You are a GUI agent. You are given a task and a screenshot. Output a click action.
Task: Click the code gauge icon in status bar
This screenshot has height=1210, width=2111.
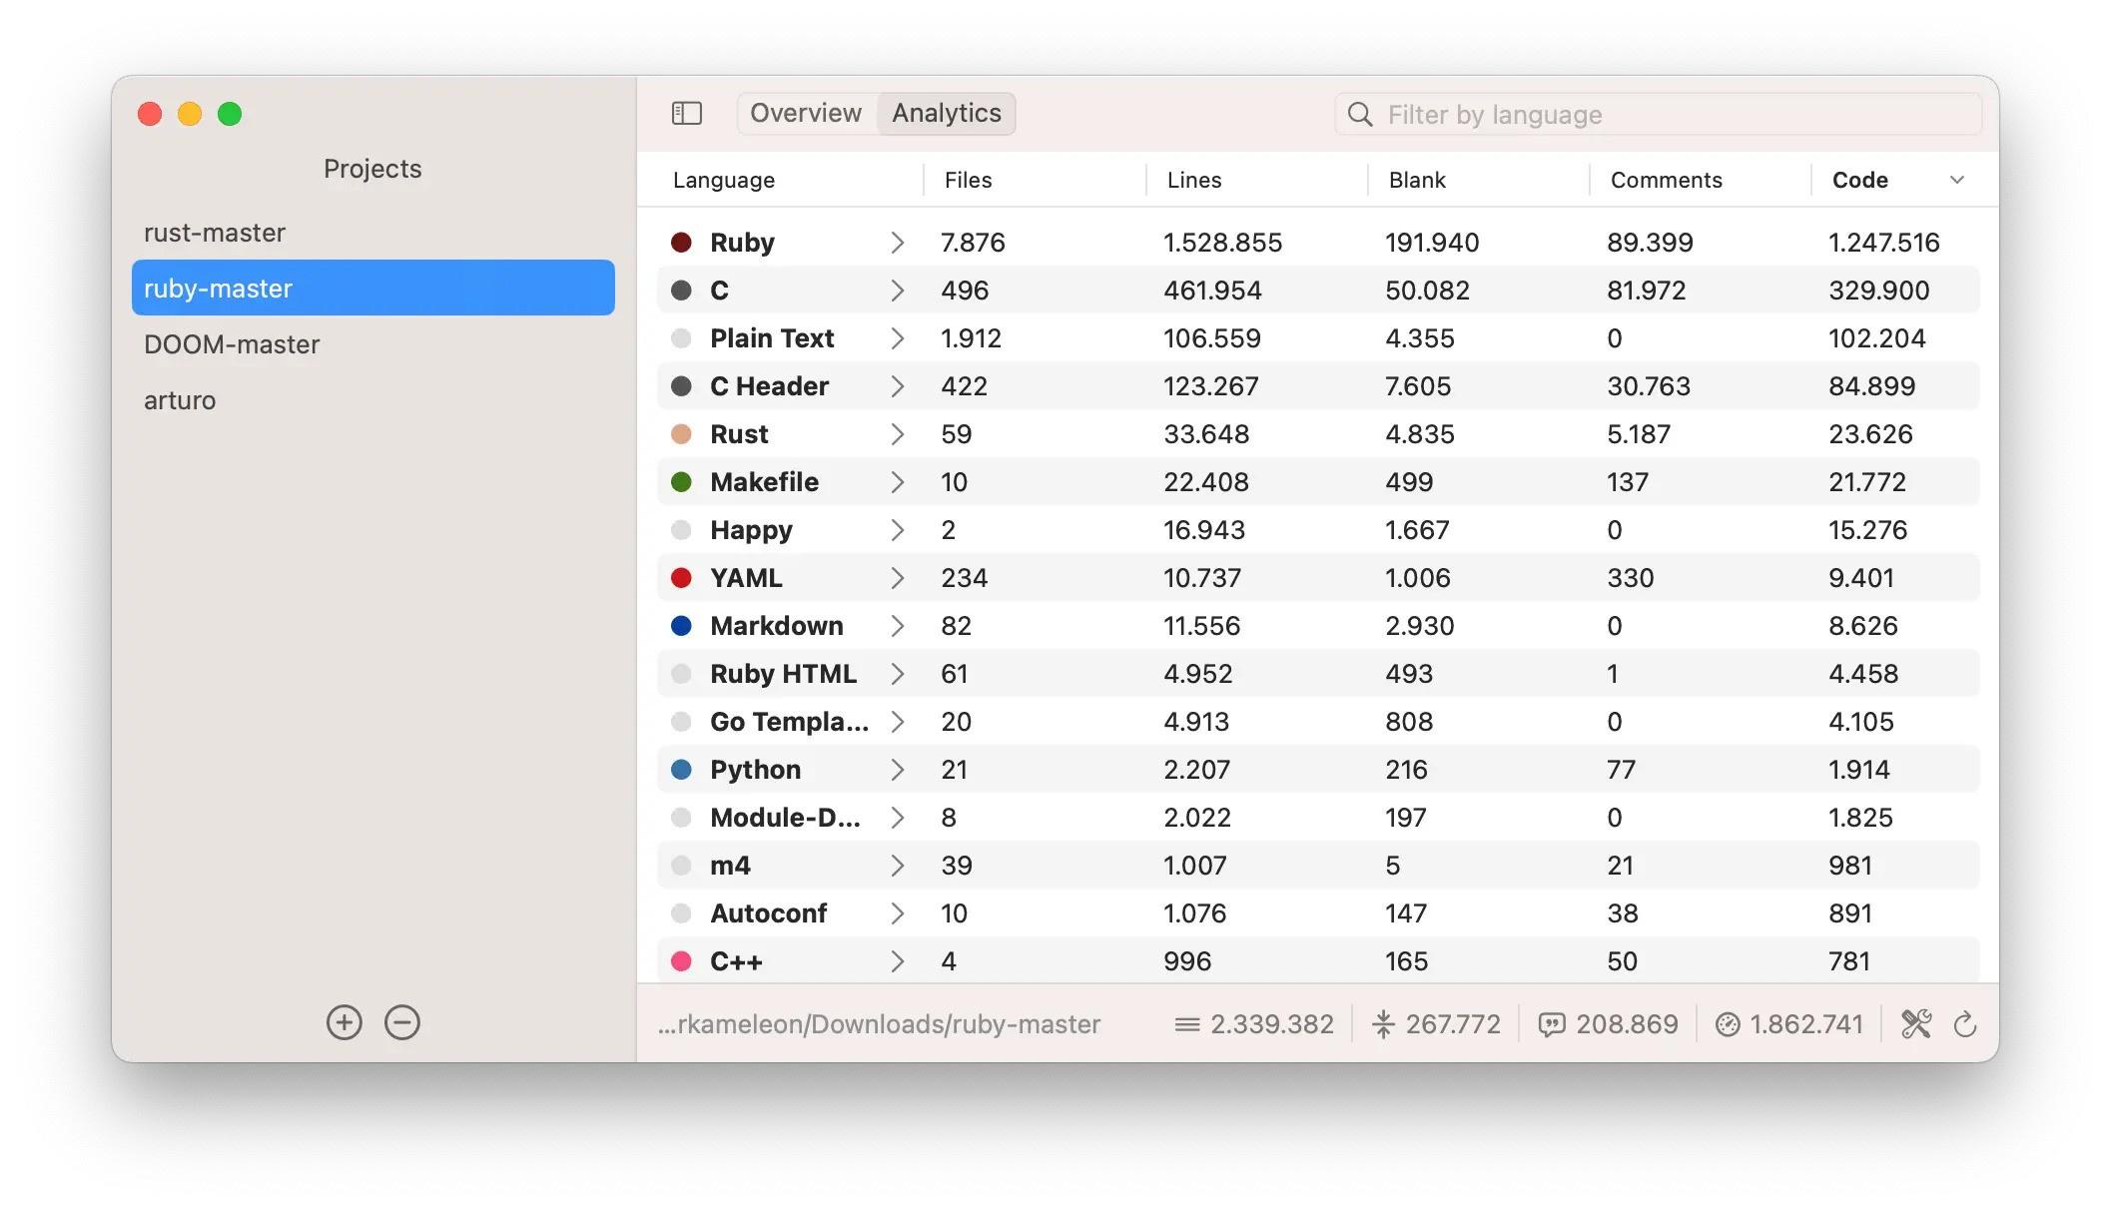1727,1024
